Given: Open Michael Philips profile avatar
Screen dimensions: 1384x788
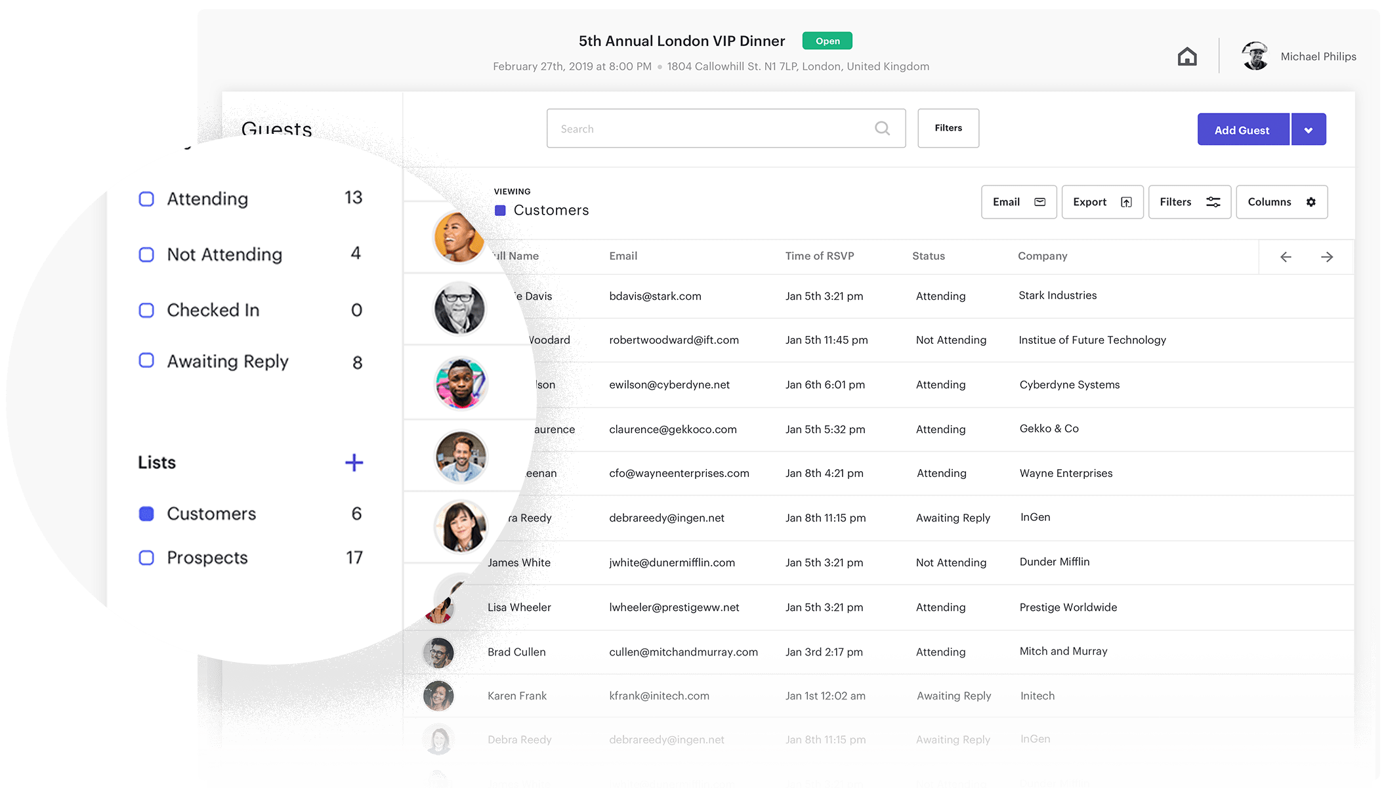Looking at the screenshot, I should pos(1255,56).
